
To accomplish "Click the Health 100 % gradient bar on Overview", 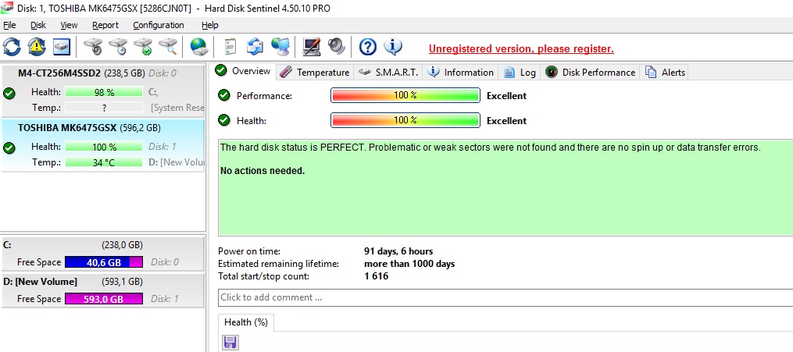I will click(405, 120).
